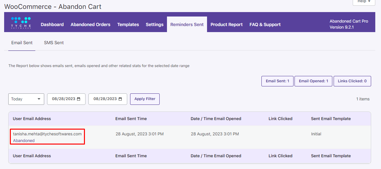The width and height of the screenshot is (381, 169).
Task: Click Link Clicked footer column
Action: click(x=281, y=156)
